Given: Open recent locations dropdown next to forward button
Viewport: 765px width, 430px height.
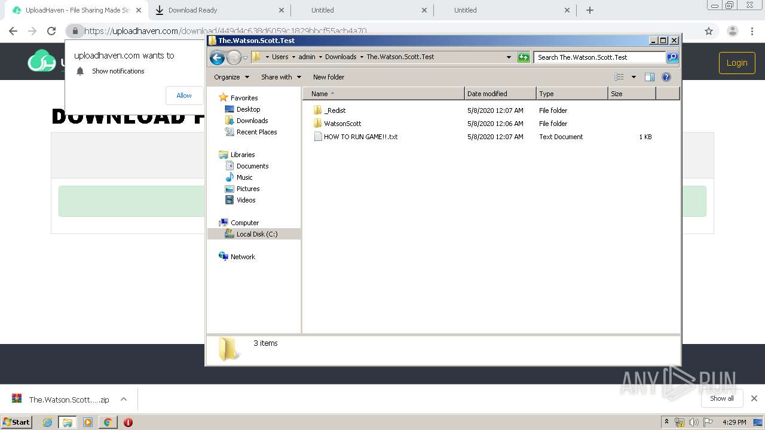Looking at the screenshot, I should 245,57.
